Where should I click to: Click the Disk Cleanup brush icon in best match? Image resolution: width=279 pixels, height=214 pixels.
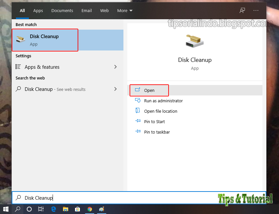coord(20,39)
